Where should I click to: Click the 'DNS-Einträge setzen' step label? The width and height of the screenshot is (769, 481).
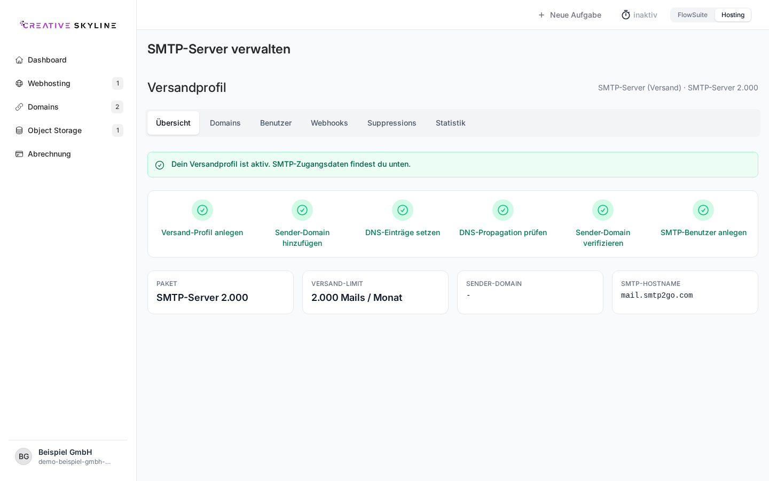click(x=403, y=232)
